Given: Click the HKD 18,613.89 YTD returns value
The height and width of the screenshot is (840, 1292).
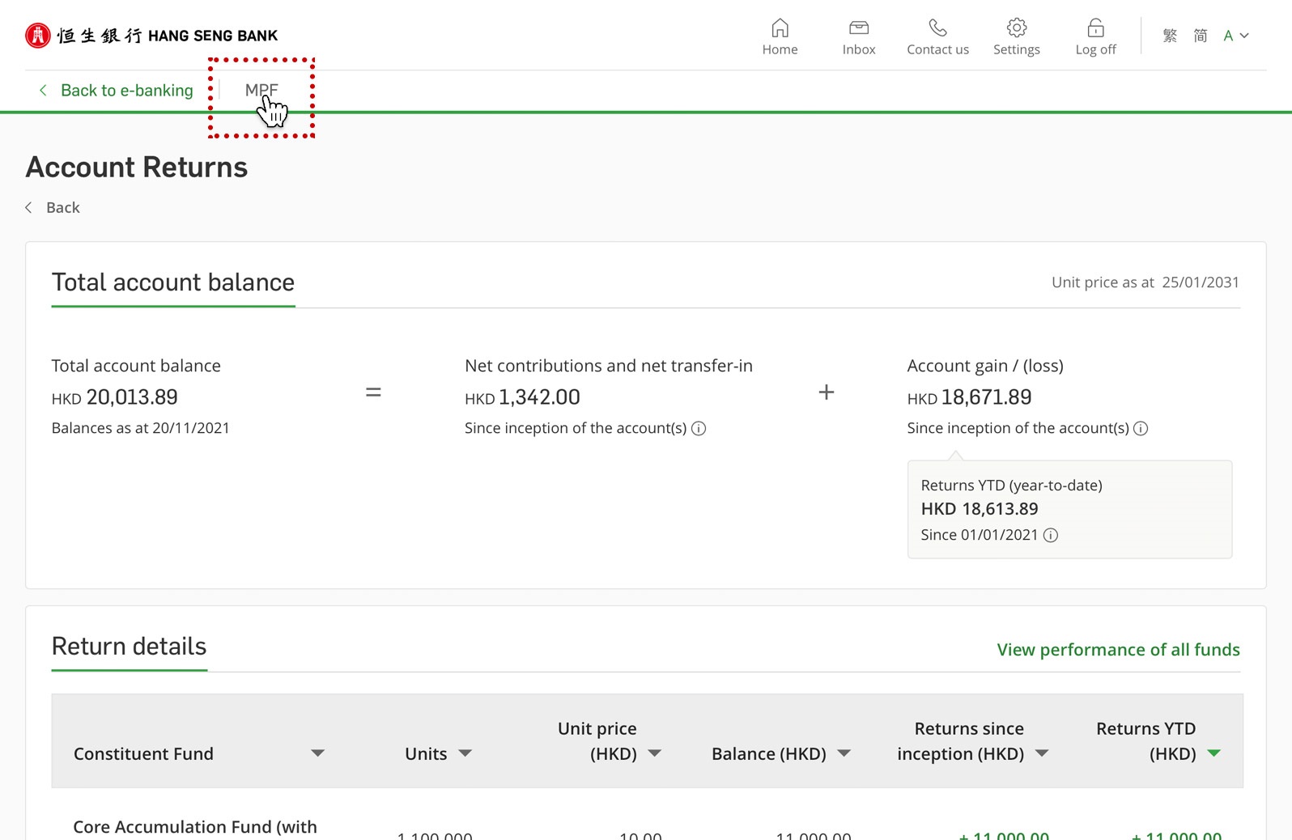Looking at the screenshot, I should [980, 509].
